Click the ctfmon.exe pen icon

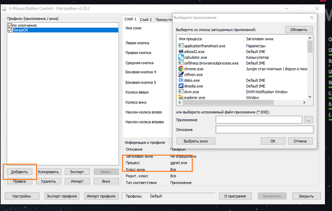click(181, 74)
